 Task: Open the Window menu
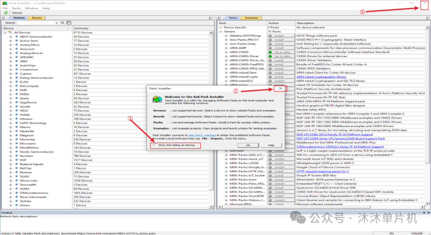(32, 8)
